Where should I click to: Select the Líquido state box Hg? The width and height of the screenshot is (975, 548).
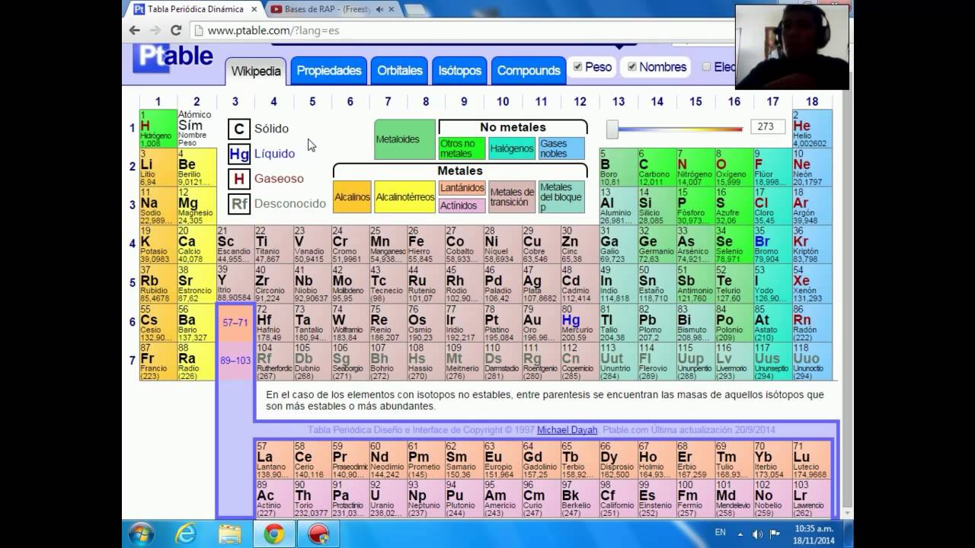pyautogui.click(x=239, y=154)
